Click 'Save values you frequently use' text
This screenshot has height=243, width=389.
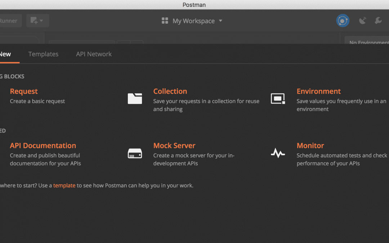(341, 105)
